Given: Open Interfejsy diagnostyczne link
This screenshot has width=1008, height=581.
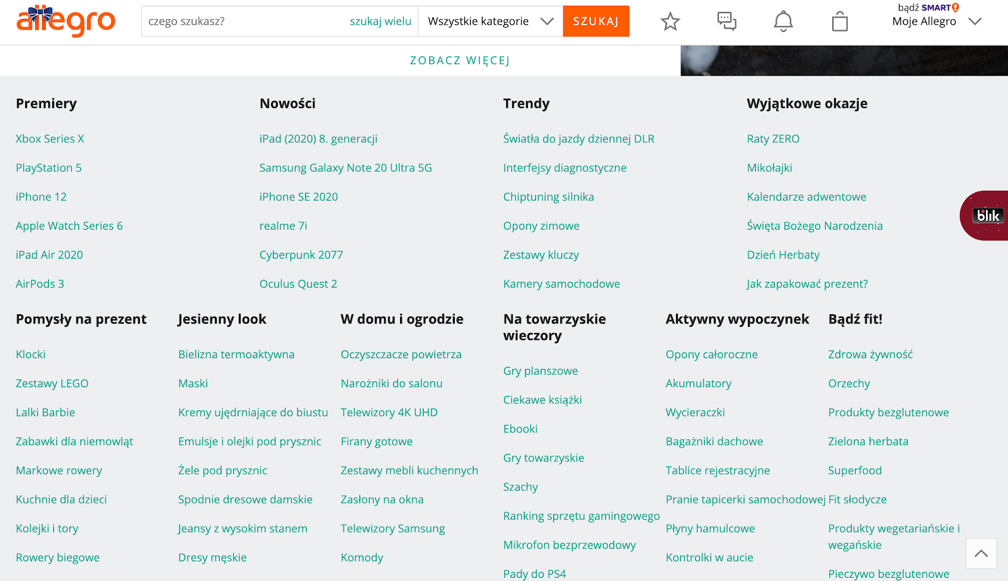Looking at the screenshot, I should click(564, 168).
